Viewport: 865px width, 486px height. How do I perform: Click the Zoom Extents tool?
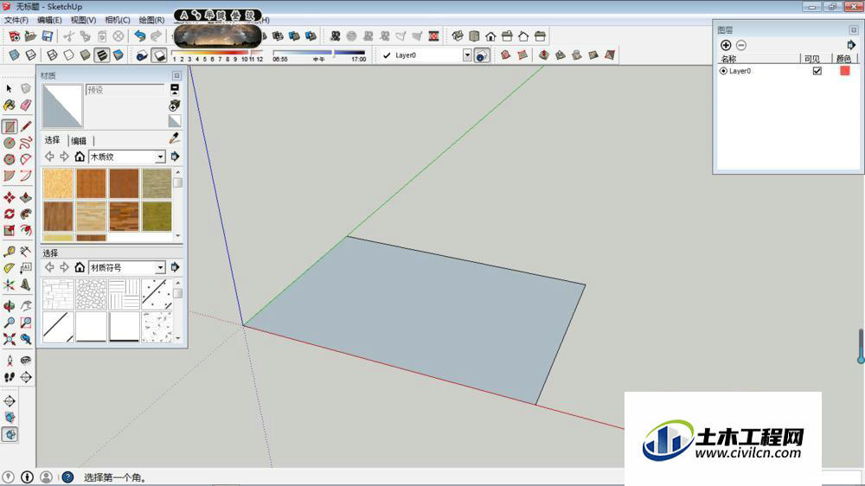10,339
